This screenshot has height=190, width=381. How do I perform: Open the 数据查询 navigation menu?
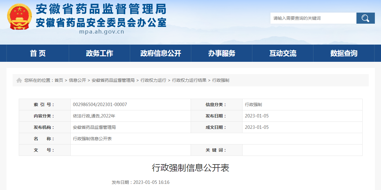[x=344, y=53]
